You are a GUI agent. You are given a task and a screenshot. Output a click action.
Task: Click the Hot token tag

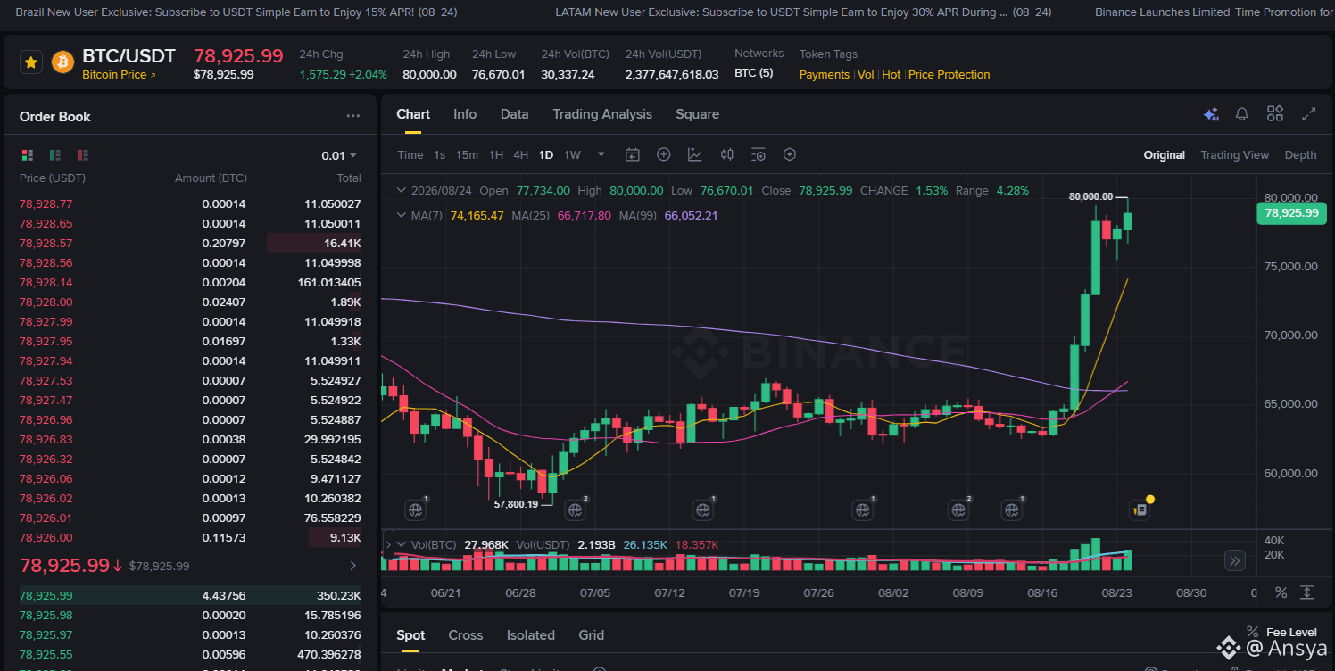tap(891, 75)
